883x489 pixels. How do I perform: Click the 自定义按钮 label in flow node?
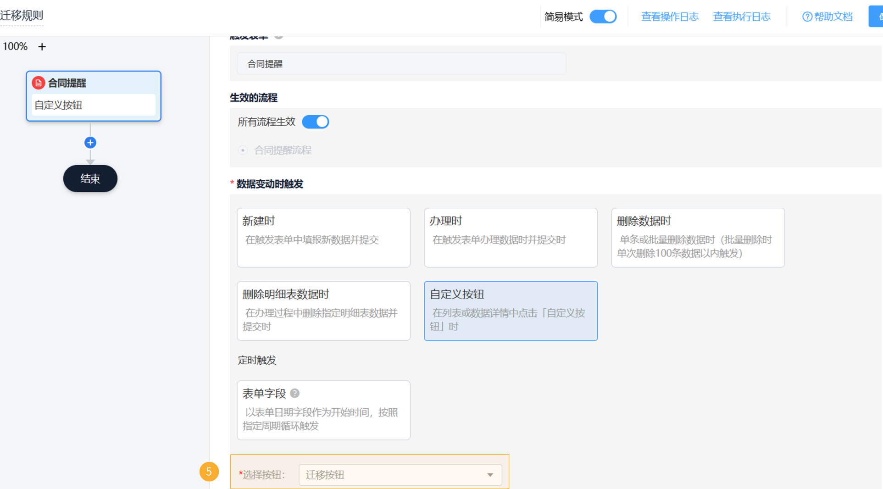[x=58, y=105]
